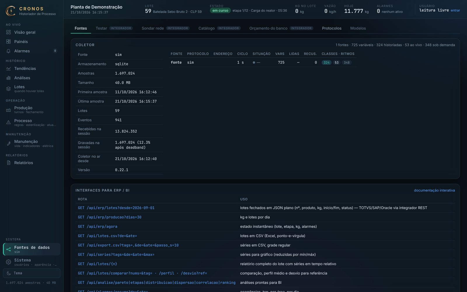Viewport: 467px width, 292px height.
Task: Open the /api/erp/producao?dias=30 route
Action: coord(109,217)
